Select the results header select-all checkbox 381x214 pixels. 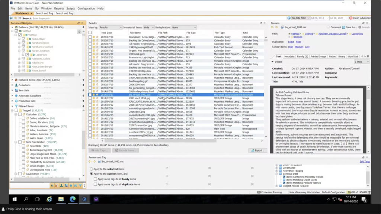[x=90, y=33]
